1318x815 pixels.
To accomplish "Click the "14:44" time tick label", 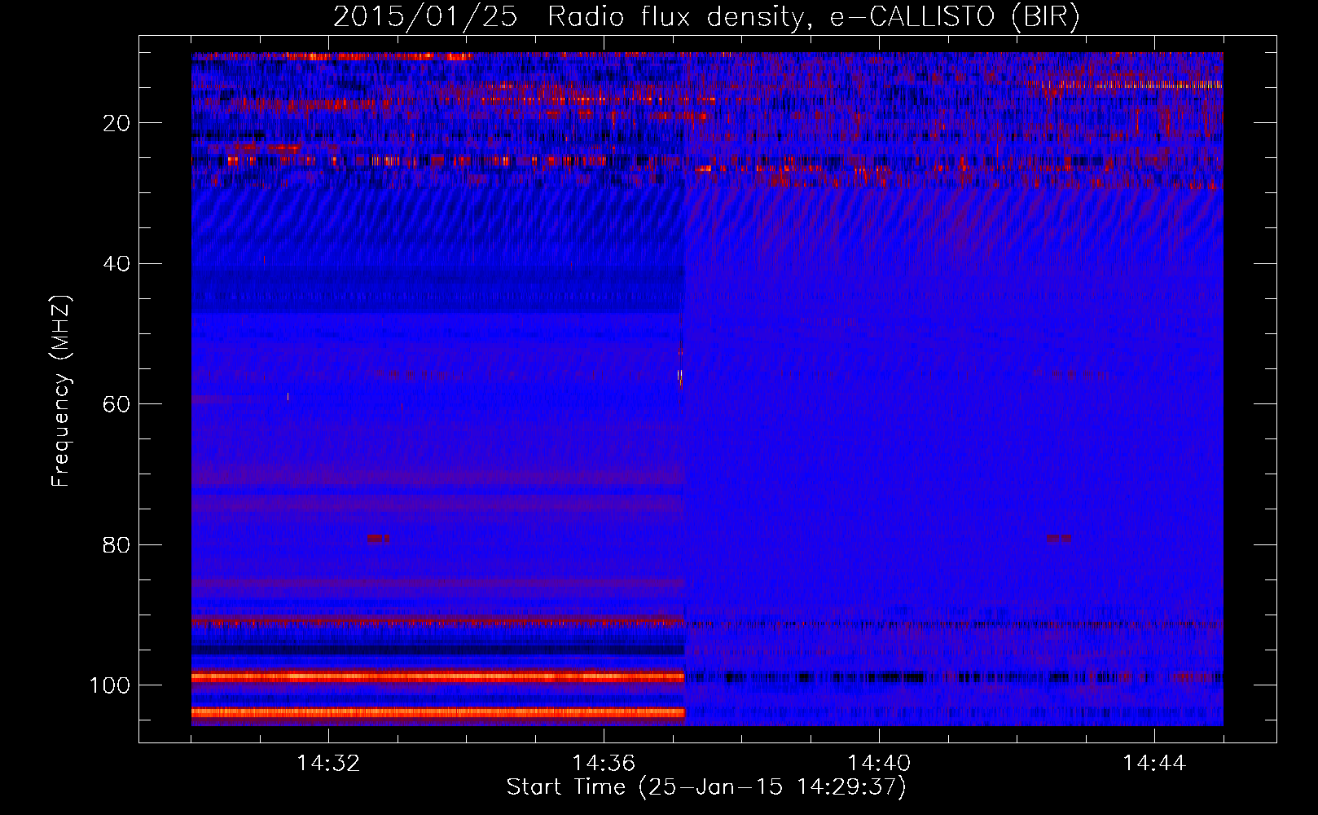I will click(x=1154, y=764).
